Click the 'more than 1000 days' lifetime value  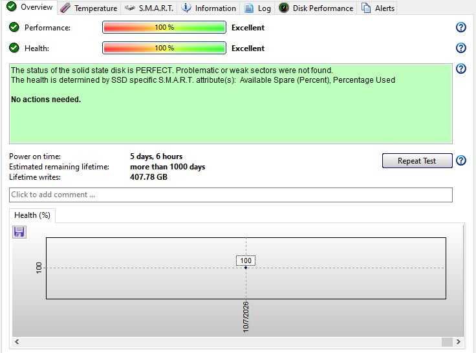[168, 167]
